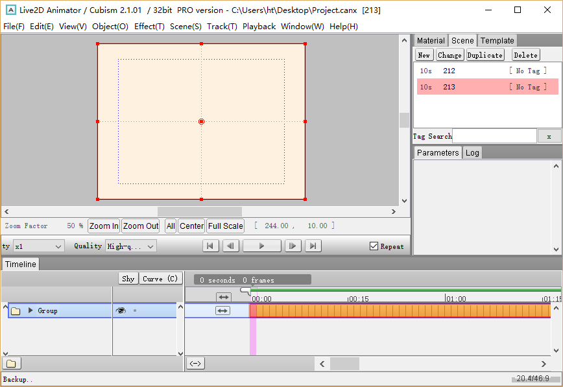The height and width of the screenshot is (387, 563).
Task: Play the animation
Action: (x=262, y=246)
